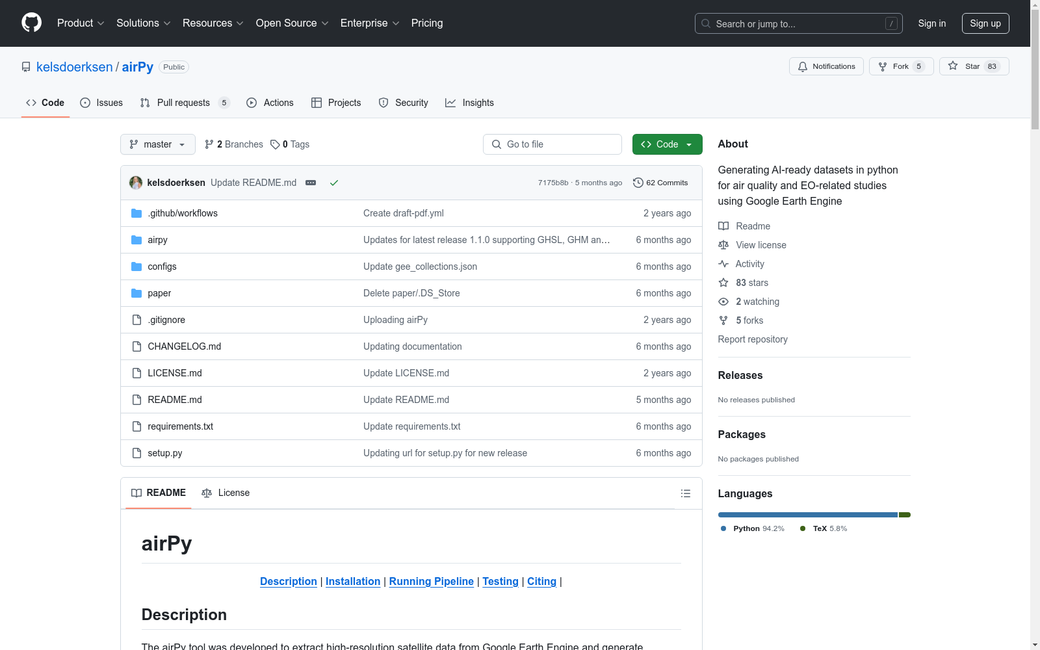Click the requirements.txt file icon

[136, 426]
